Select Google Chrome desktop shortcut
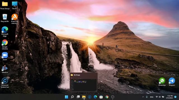The image size is (179, 100). pos(5,44)
